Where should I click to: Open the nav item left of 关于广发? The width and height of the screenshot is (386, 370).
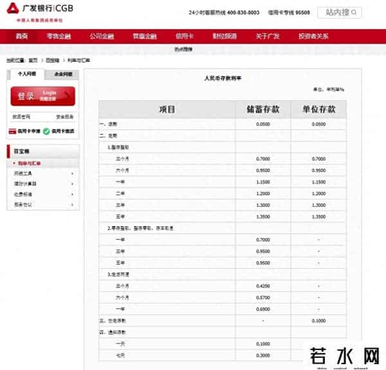[x=225, y=37]
